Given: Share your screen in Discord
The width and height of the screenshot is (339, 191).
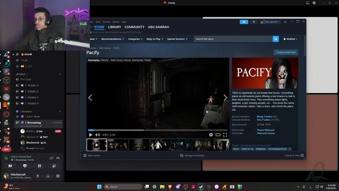Looking at the screenshot, I should click(25, 166).
